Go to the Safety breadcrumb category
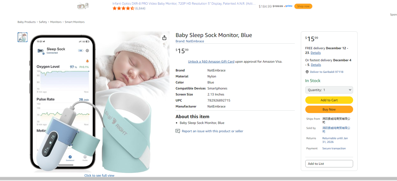Viewport: 397px width, 181px height. point(43,22)
